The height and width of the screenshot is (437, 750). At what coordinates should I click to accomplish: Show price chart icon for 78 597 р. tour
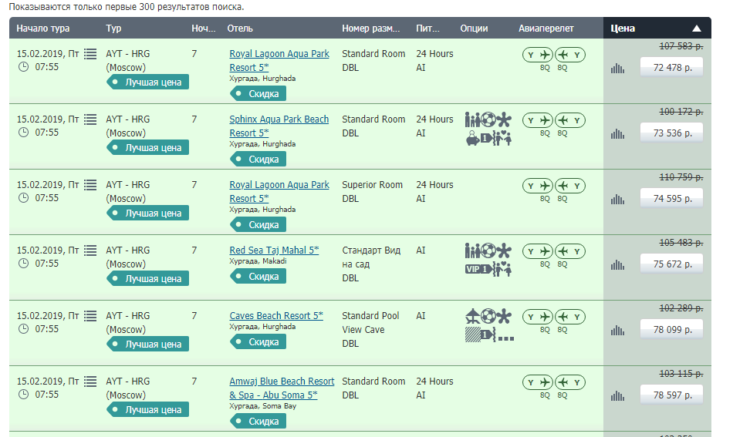[x=617, y=395]
